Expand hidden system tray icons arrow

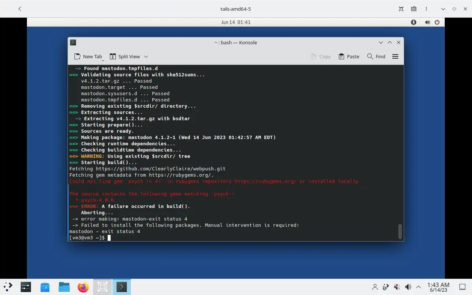point(419,287)
